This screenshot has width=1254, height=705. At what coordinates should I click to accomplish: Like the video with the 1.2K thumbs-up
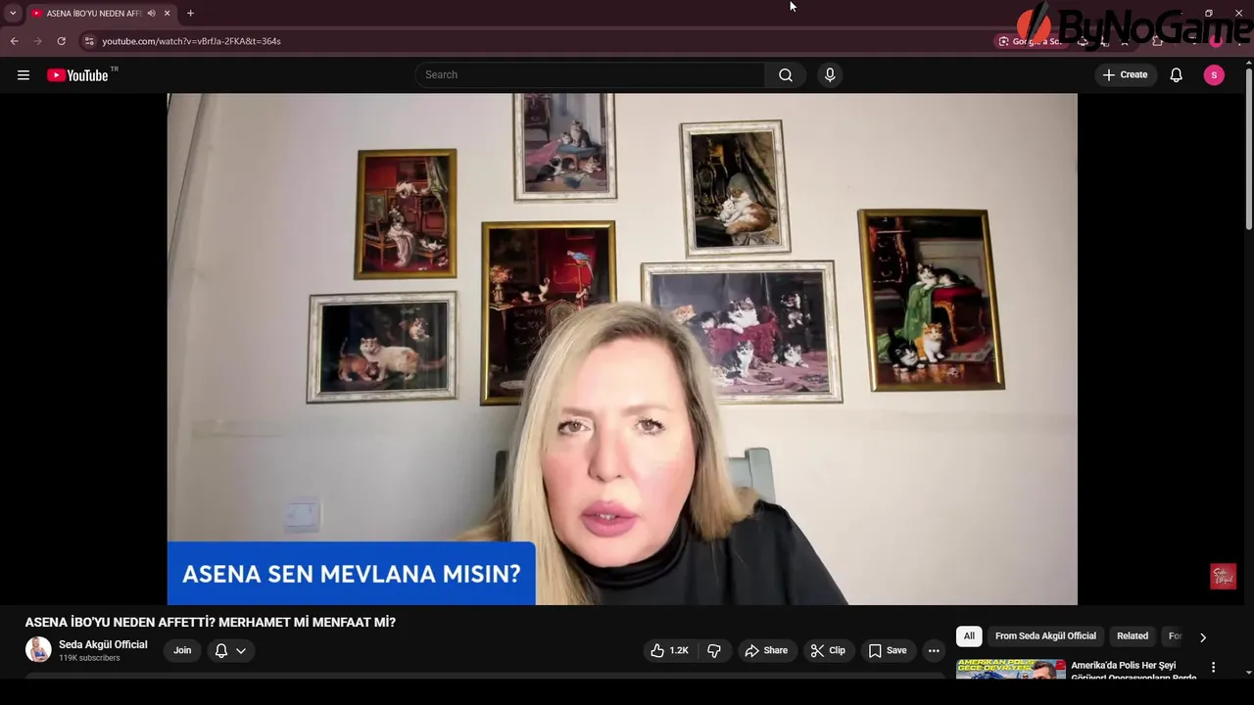pyautogui.click(x=670, y=650)
